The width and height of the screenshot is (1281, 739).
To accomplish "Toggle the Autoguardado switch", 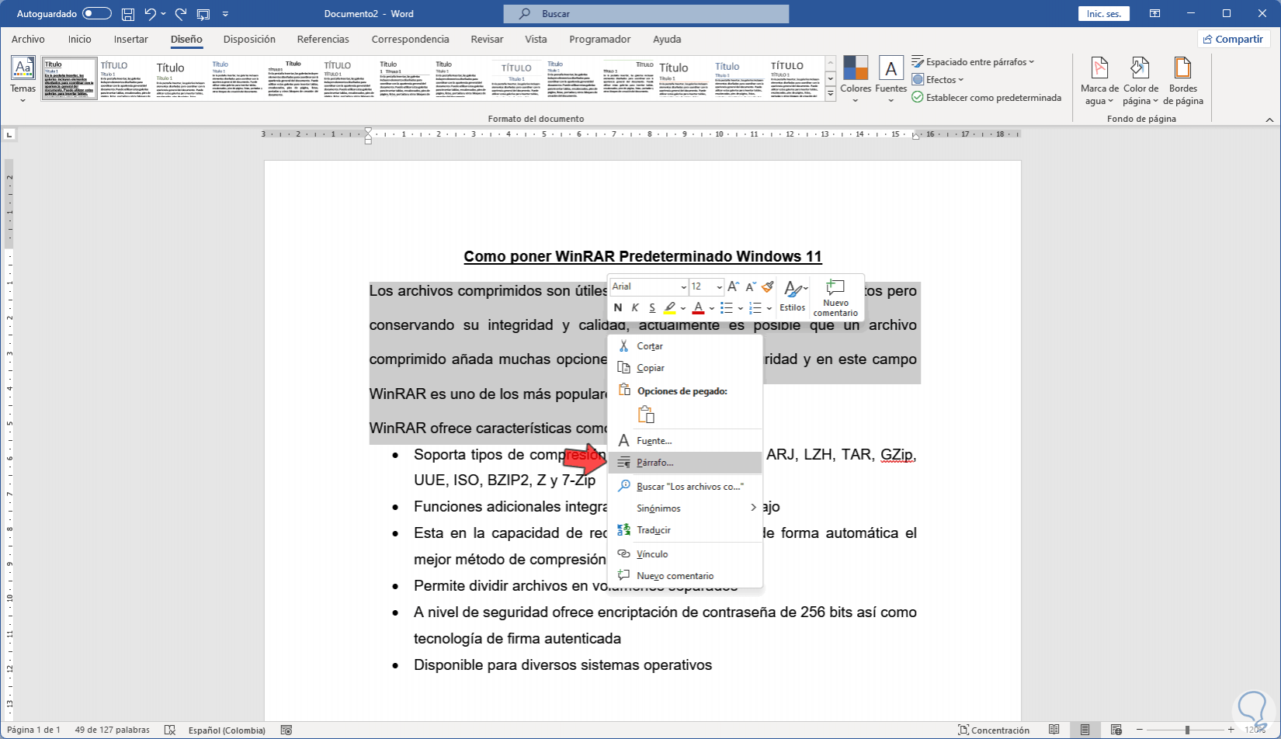I will pyautogui.click(x=97, y=14).
